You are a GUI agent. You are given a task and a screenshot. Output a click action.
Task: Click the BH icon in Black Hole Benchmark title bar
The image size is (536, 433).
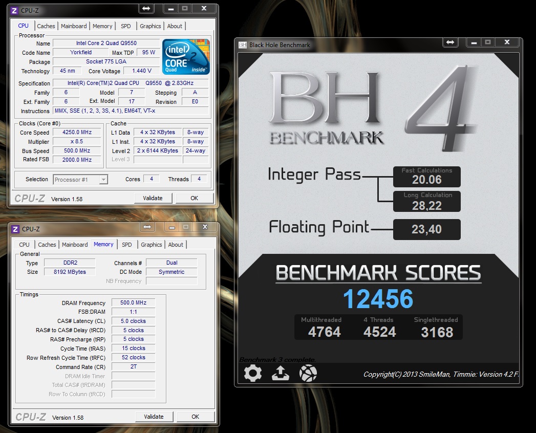243,45
